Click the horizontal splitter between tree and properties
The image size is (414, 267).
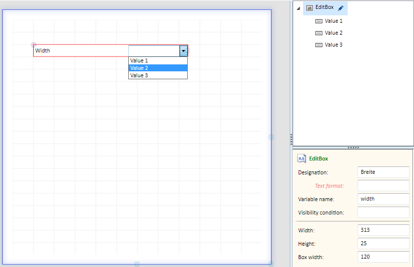pos(353,148)
